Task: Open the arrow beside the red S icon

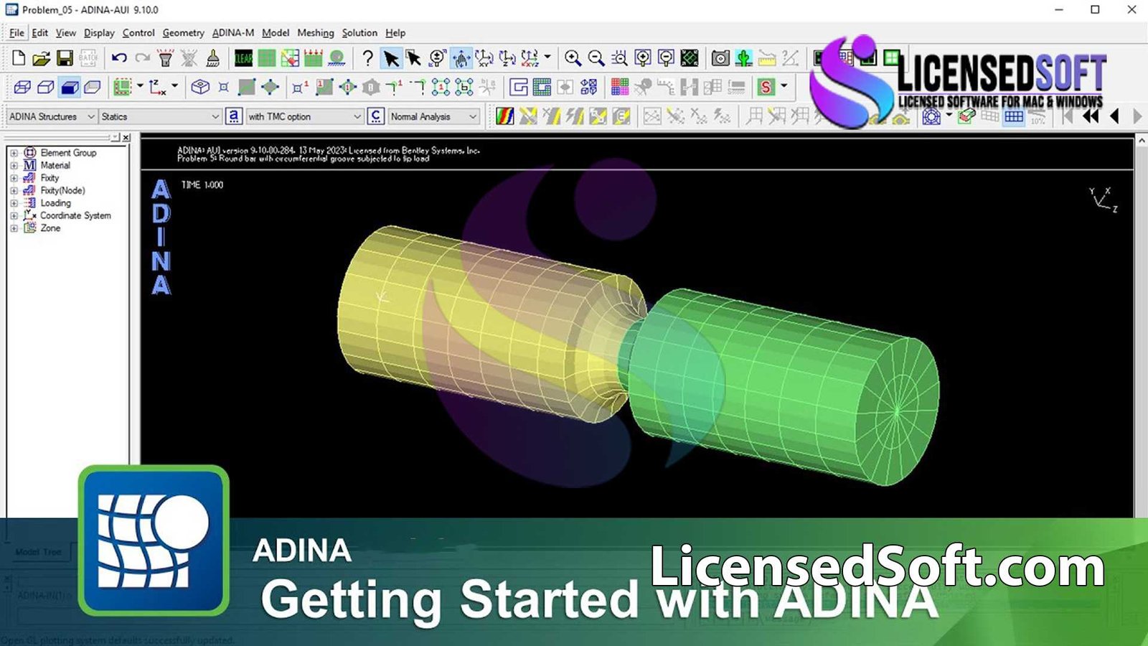Action: pos(784,86)
